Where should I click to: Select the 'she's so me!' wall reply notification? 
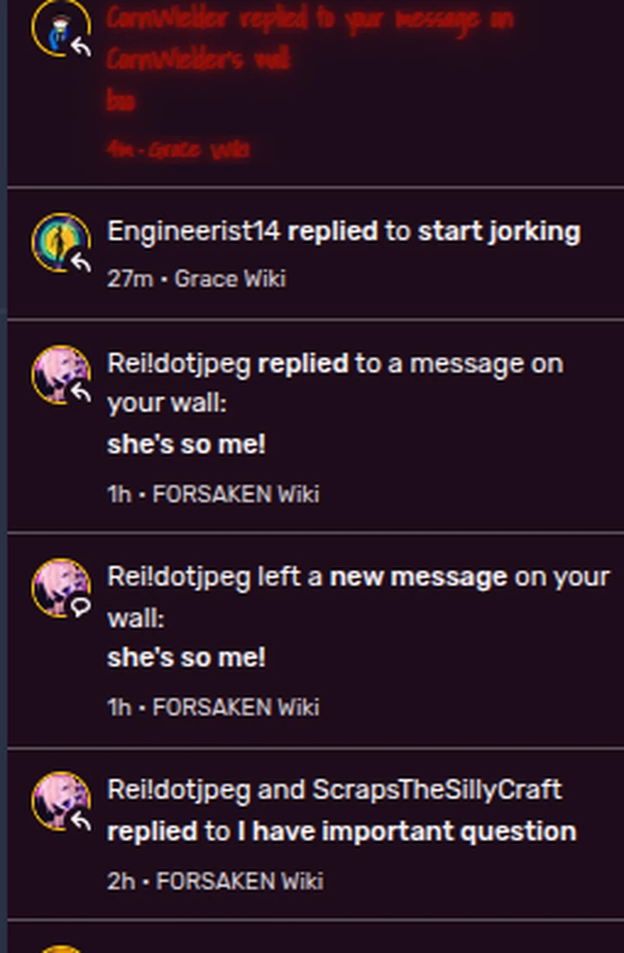coord(312,422)
